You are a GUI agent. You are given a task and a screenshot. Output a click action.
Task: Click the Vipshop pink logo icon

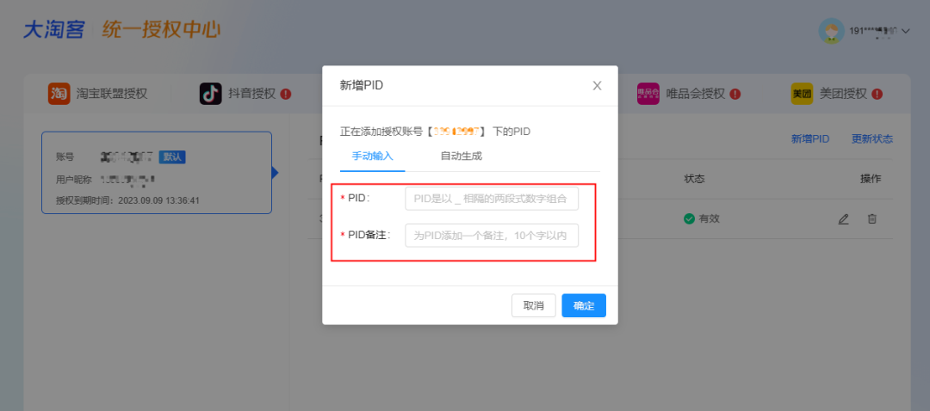[x=648, y=94]
